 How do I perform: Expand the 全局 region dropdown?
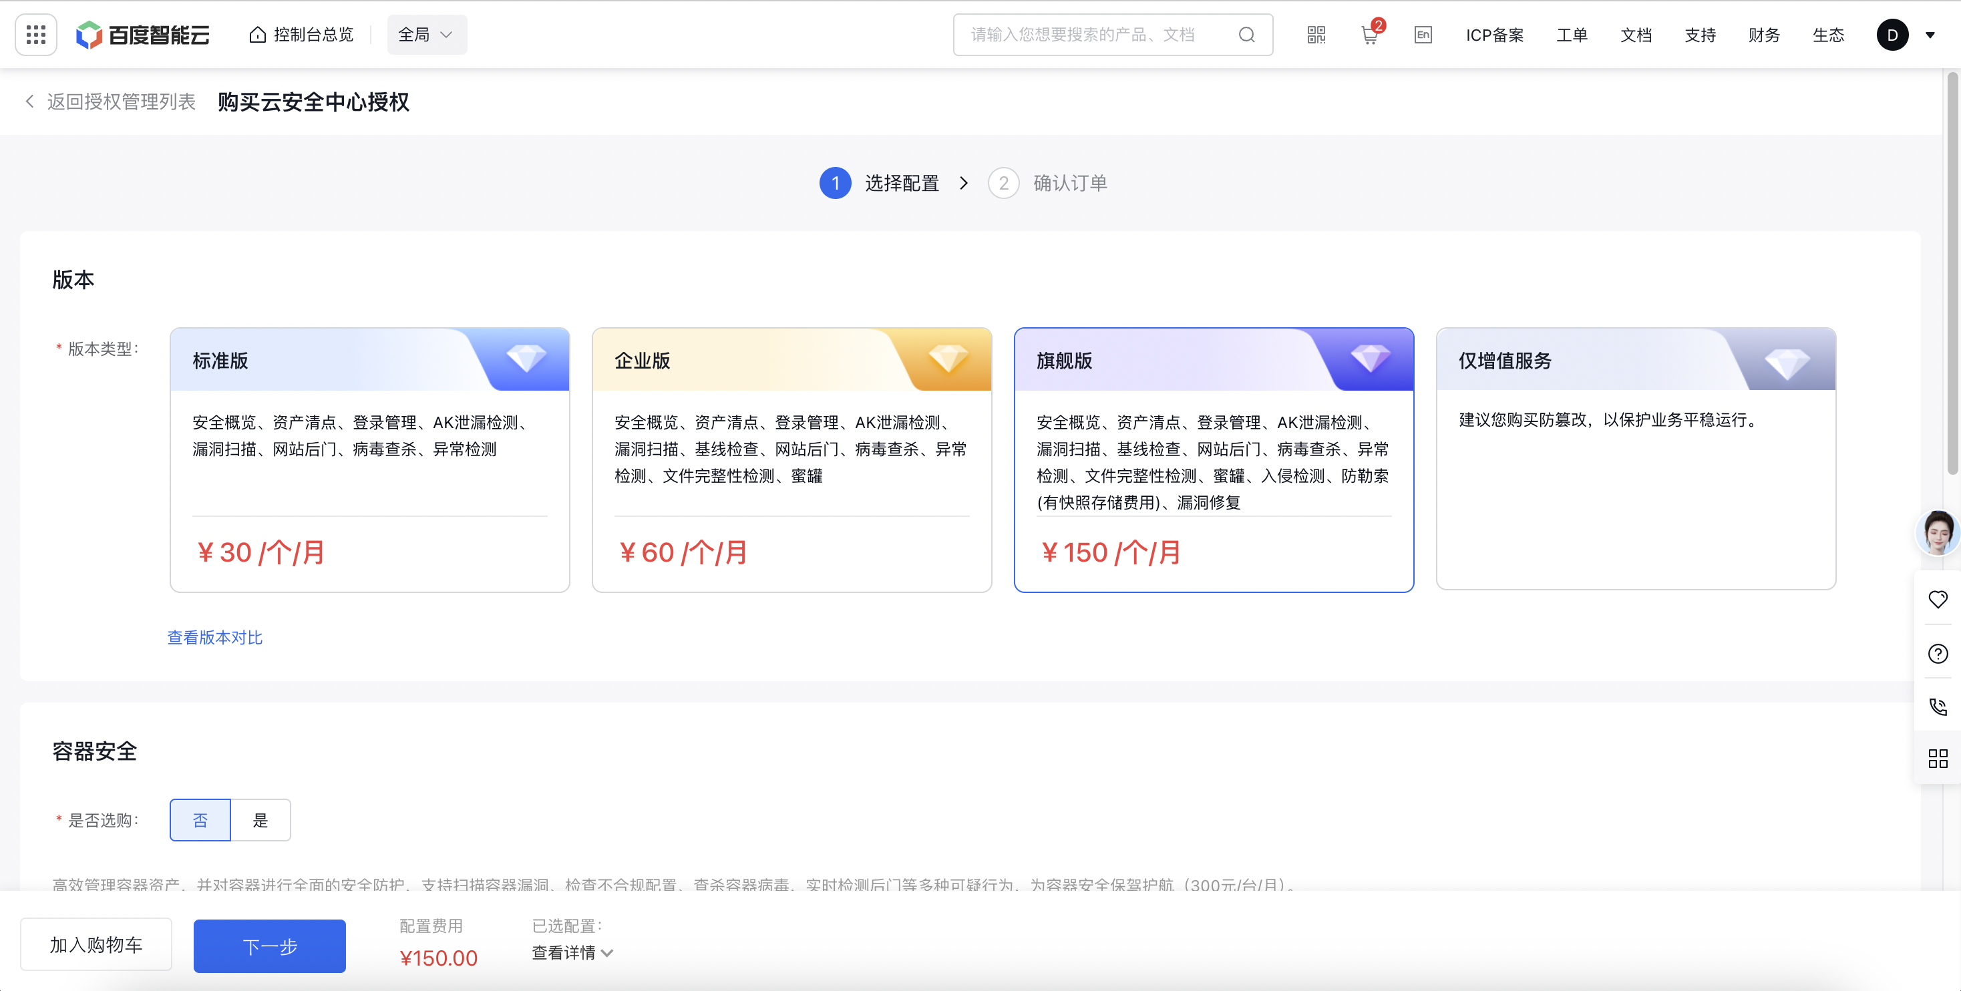pos(426,34)
